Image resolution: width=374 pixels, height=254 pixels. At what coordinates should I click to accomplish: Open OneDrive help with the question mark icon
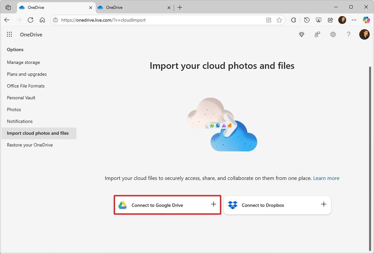pyautogui.click(x=348, y=34)
